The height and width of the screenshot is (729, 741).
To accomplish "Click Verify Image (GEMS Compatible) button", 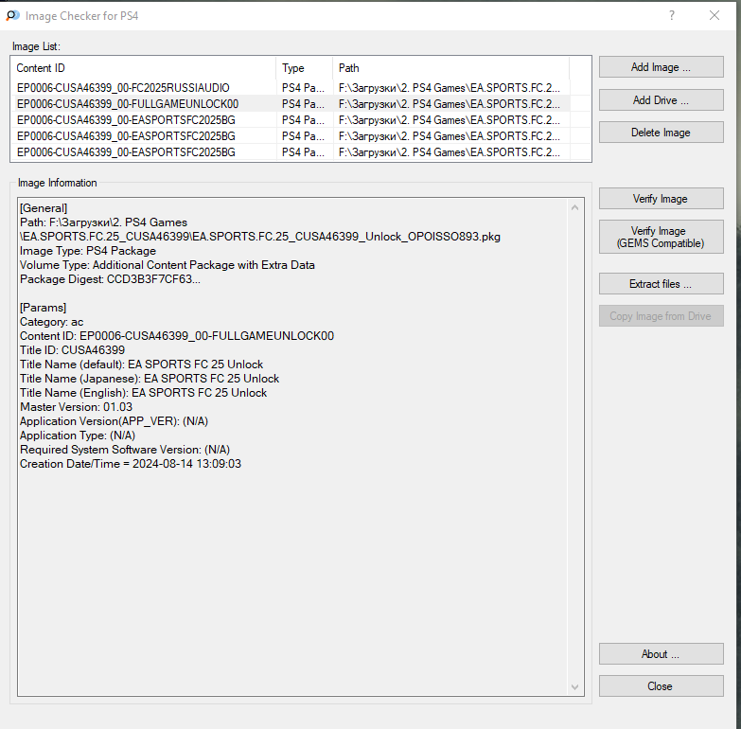I will 661,237.
